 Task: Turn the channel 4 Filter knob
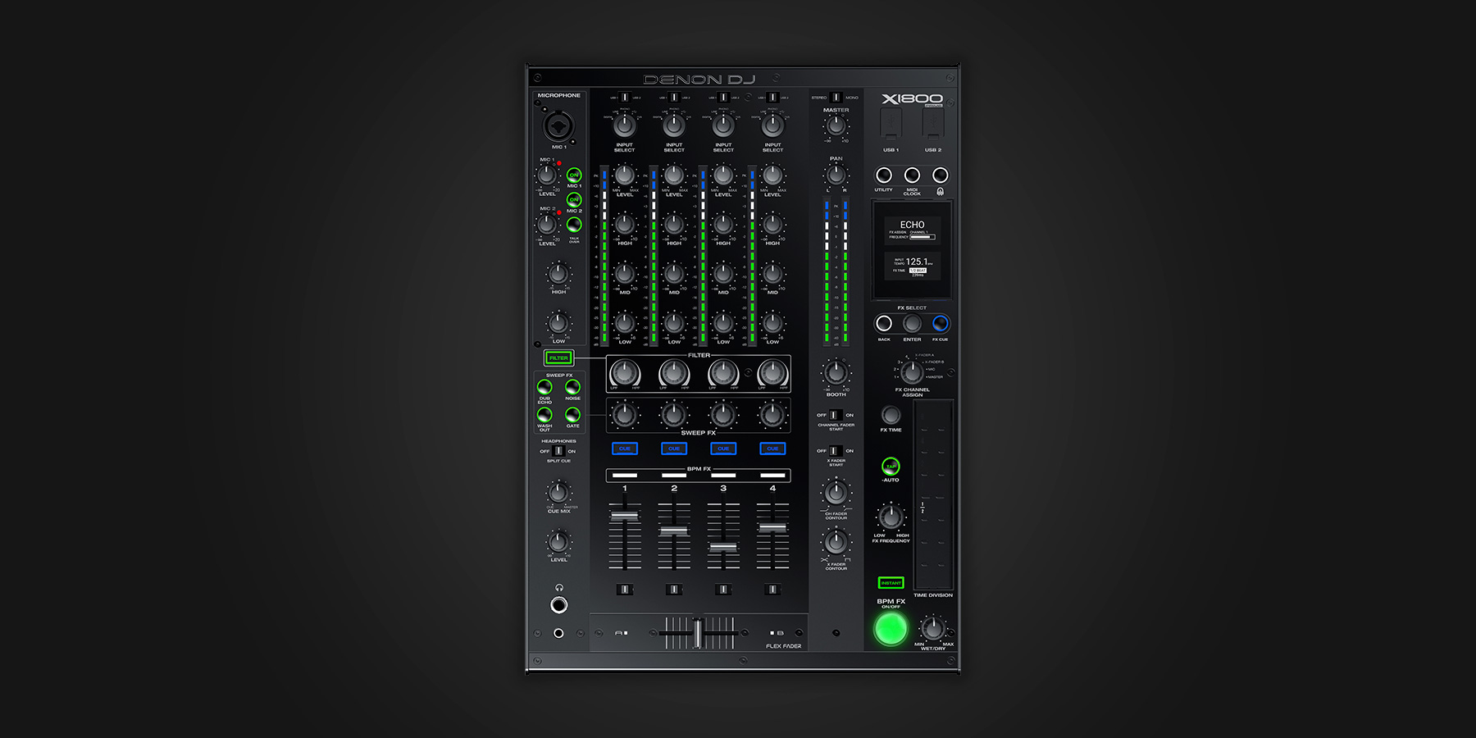(x=772, y=373)
